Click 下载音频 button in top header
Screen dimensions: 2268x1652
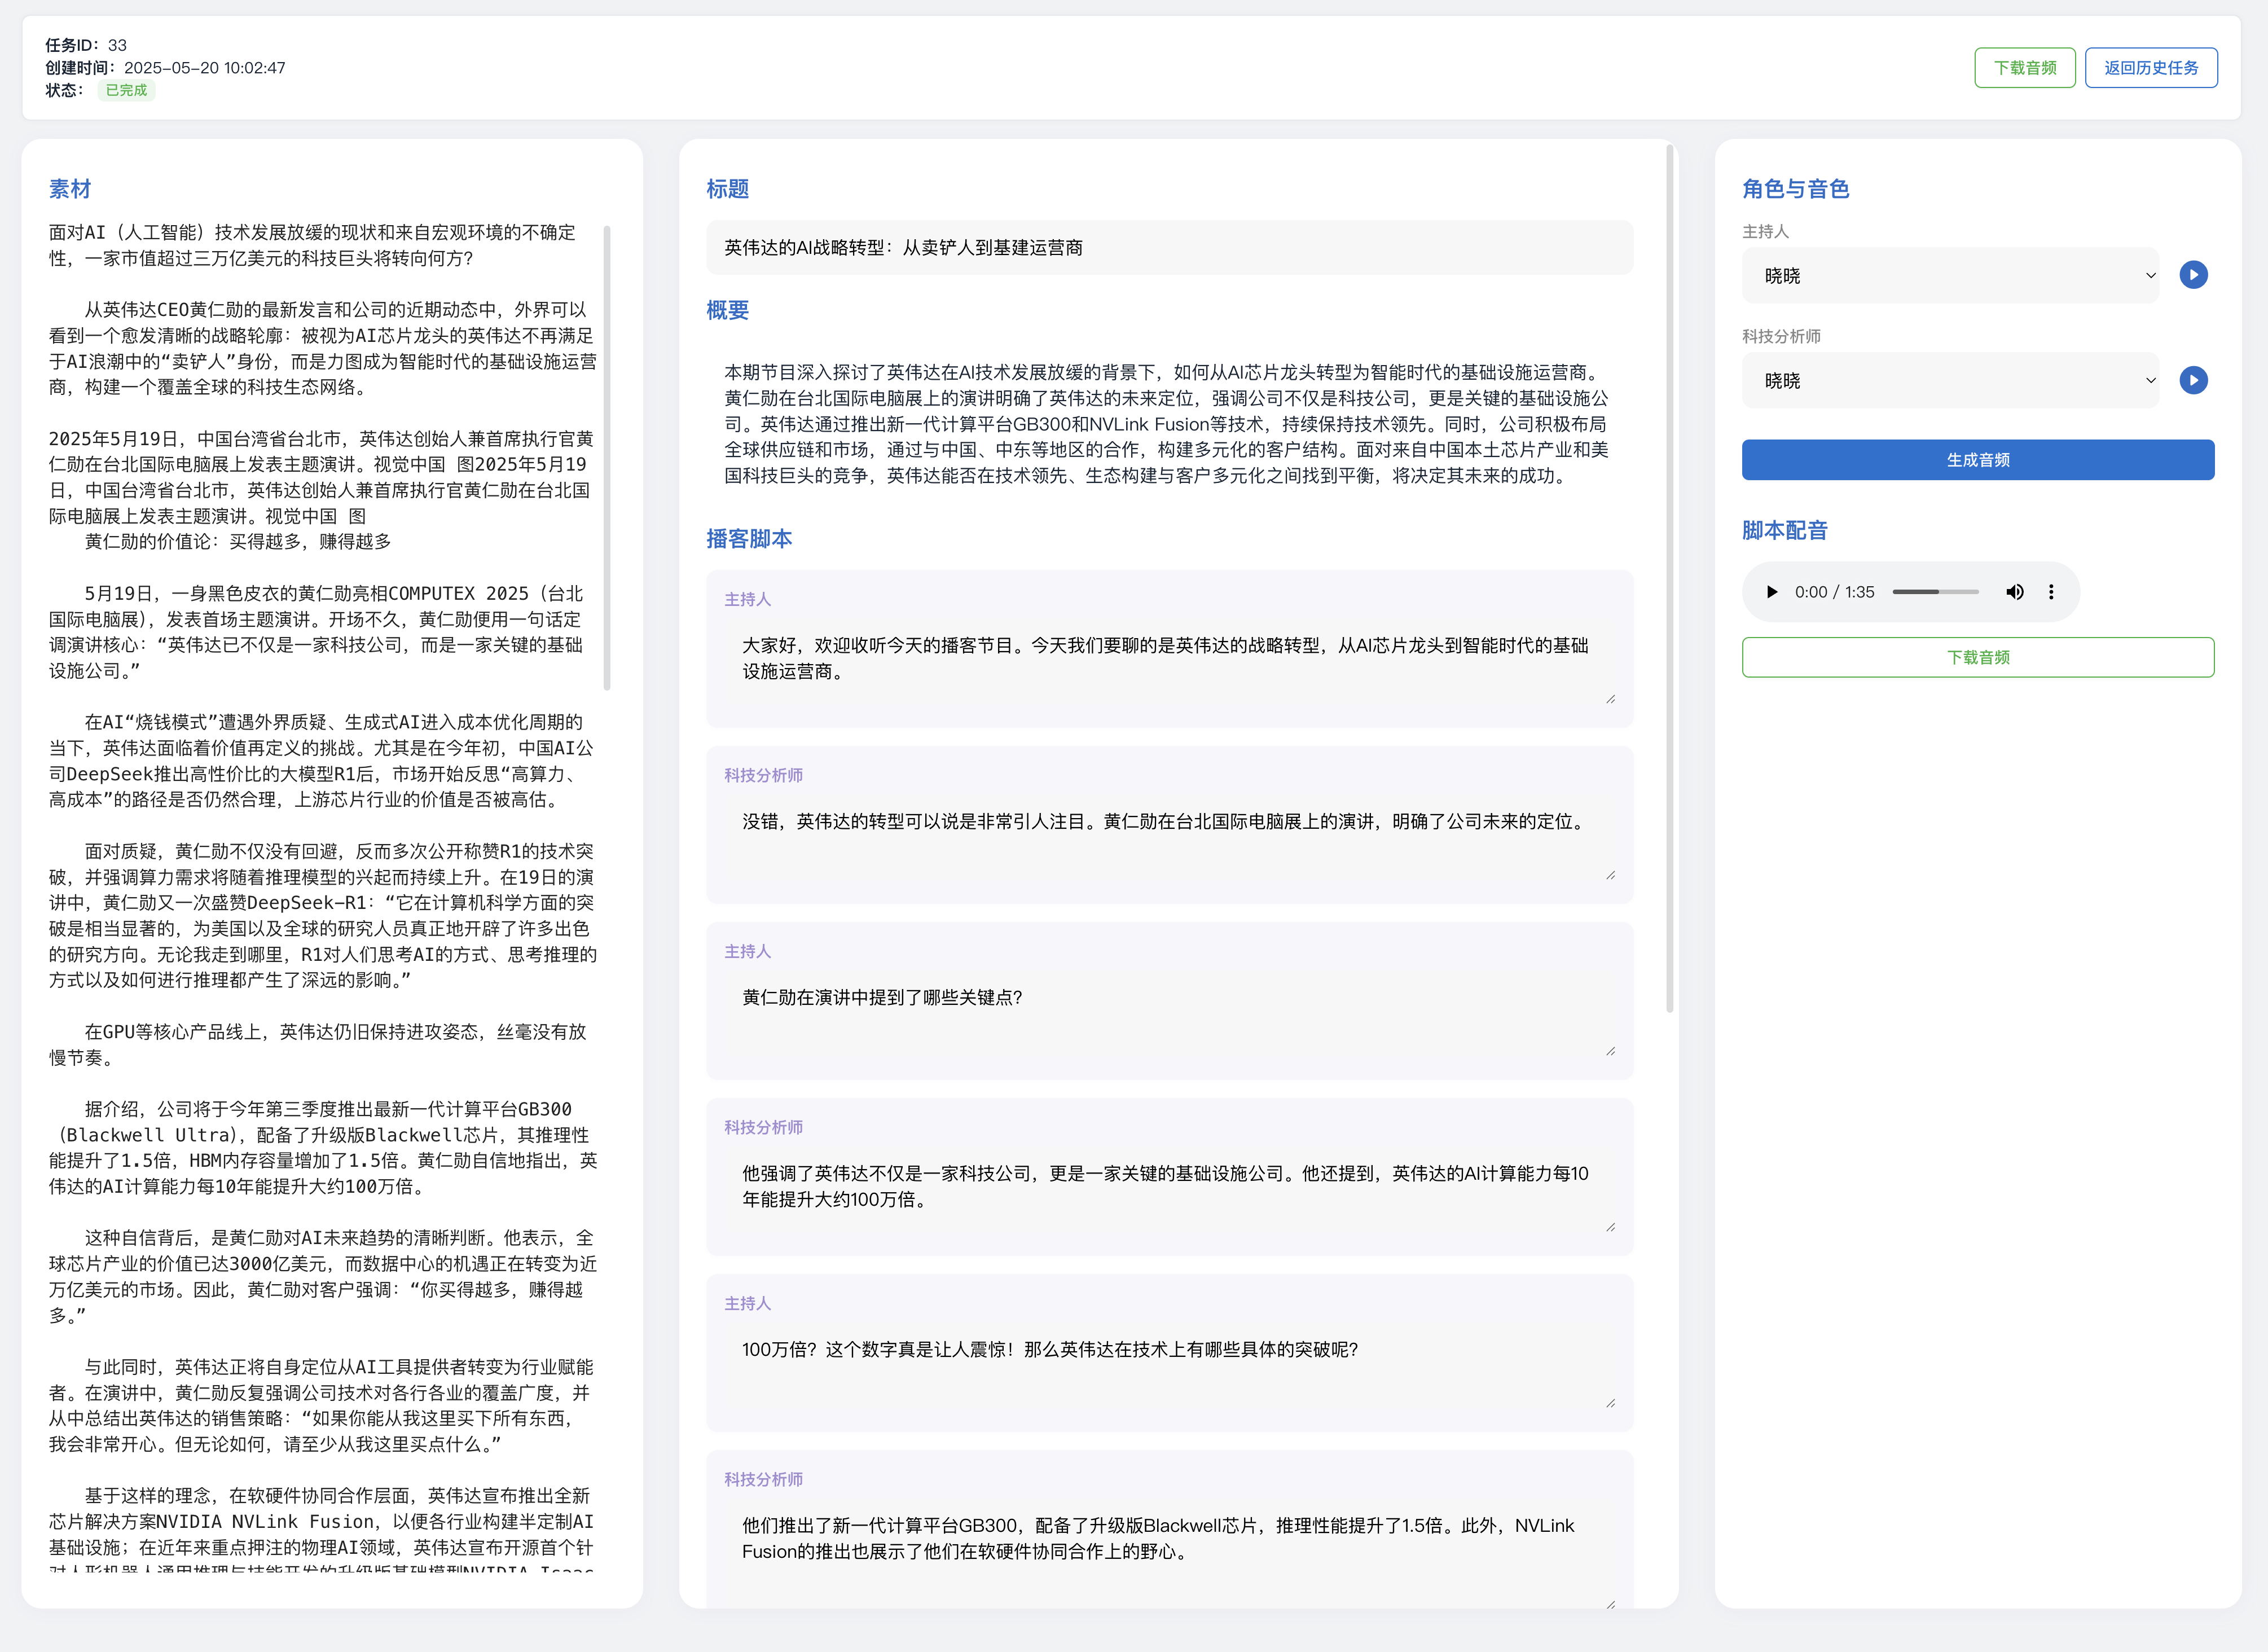click(x=2024, y=68)
